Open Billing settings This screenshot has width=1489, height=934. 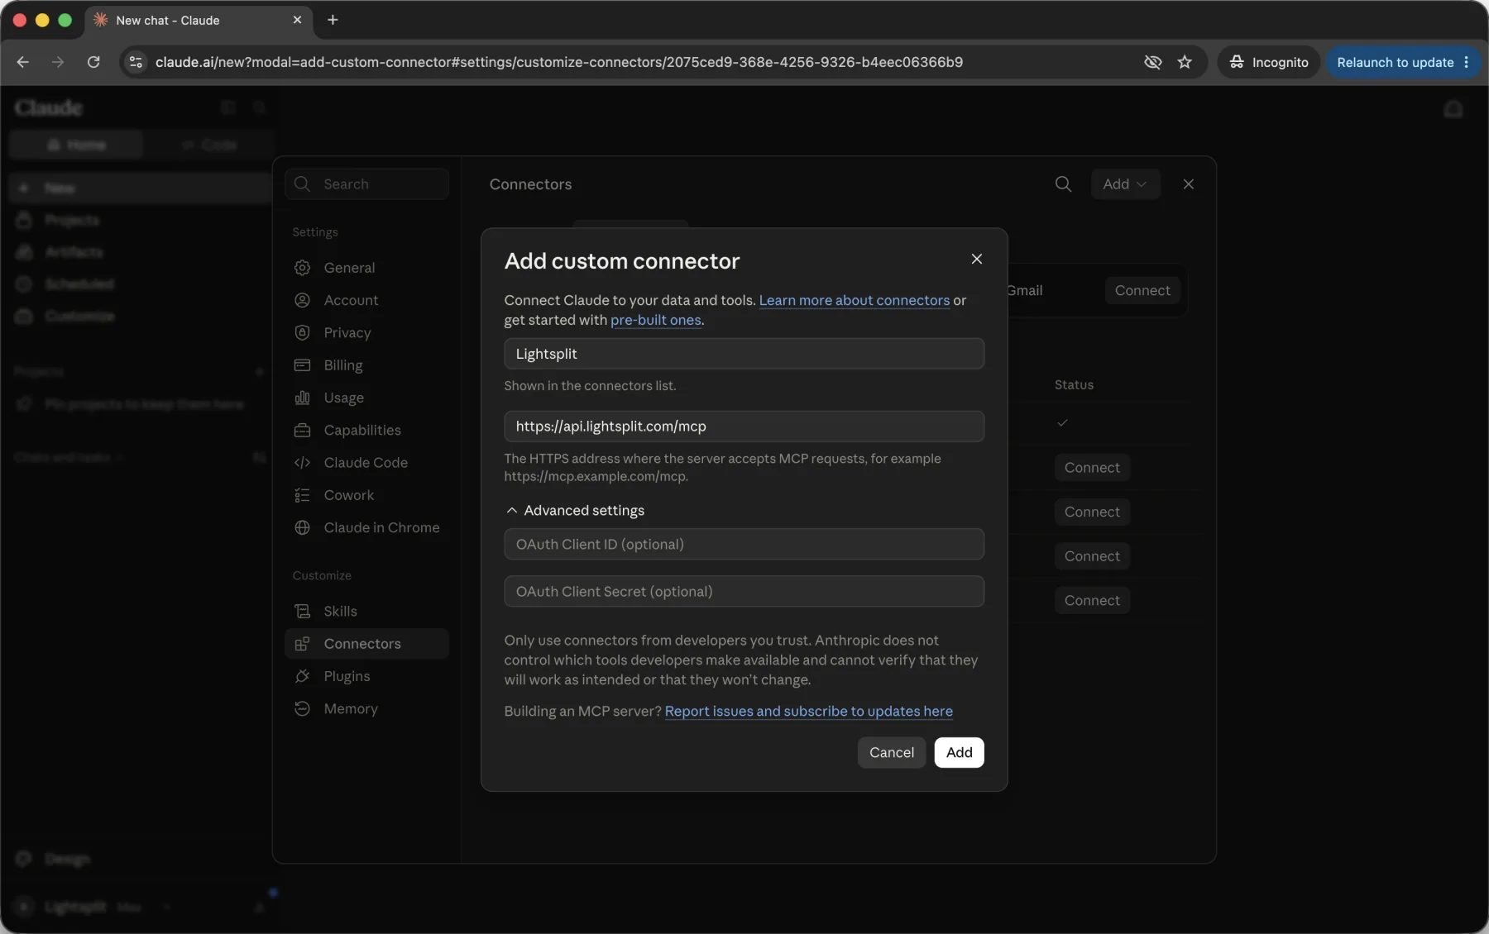366,365
